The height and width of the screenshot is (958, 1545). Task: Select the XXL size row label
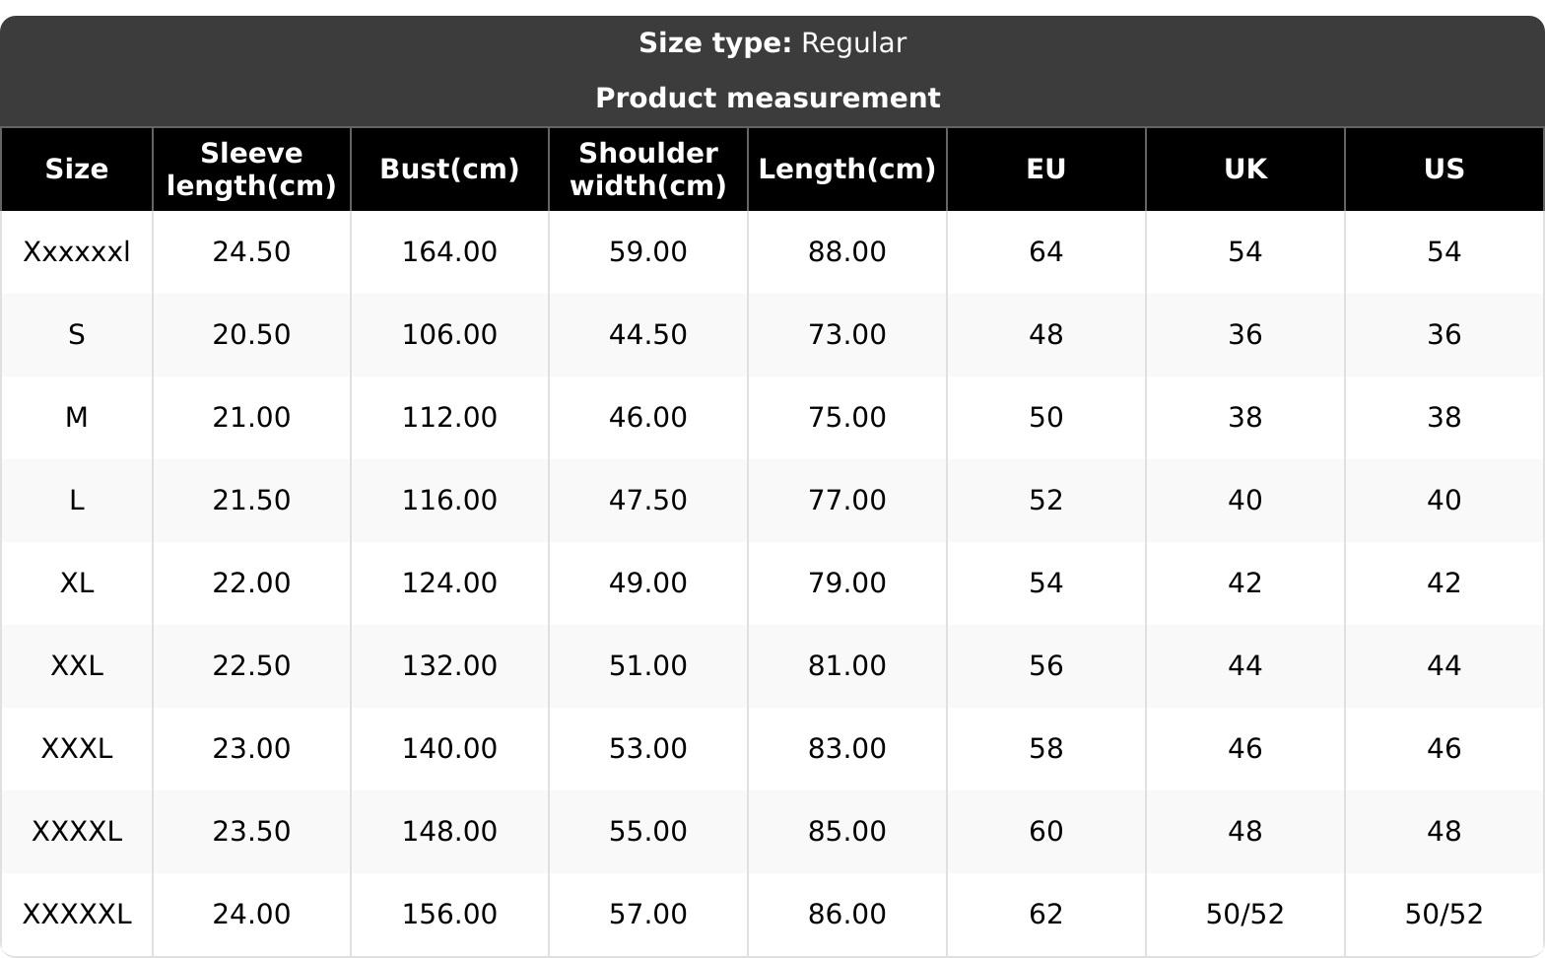pyautogui.click(x=76, y=666)
